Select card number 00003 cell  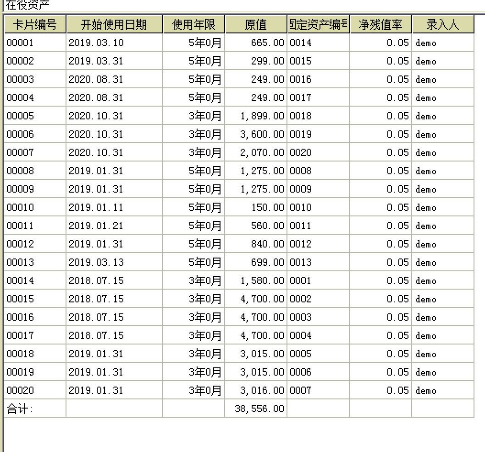click(x=35, y=79)
